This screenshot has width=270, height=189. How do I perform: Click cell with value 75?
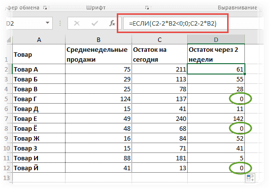[x=99, y=69]
